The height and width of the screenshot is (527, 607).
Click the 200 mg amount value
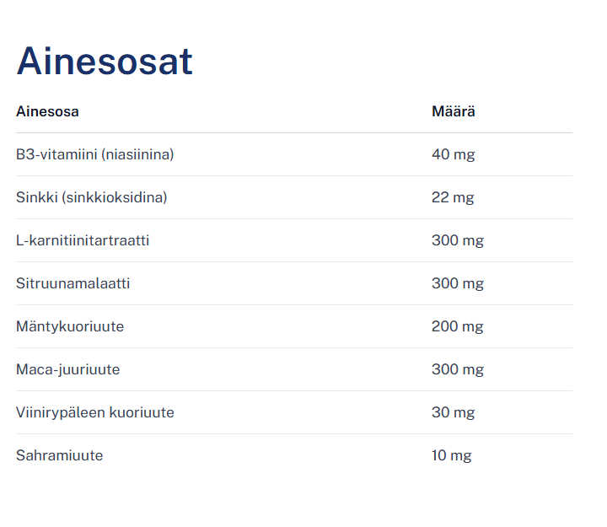[458, 326]
